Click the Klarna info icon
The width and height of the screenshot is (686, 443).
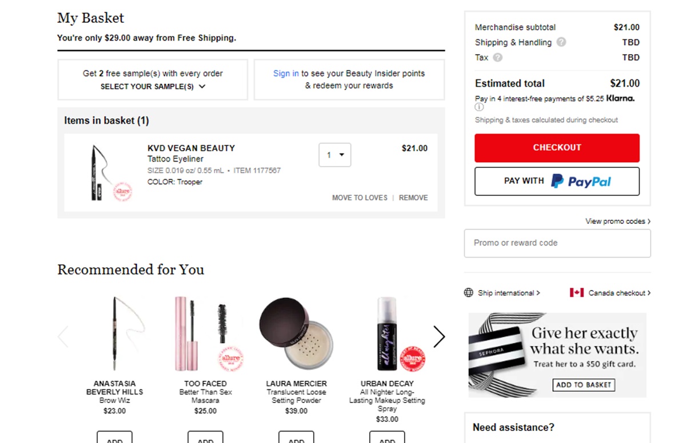479,107
